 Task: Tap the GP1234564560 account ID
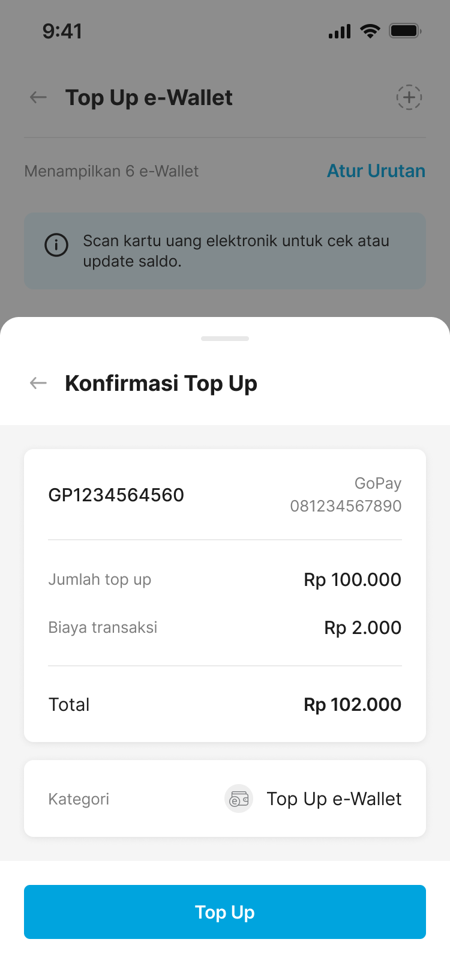tap(116, 495)
